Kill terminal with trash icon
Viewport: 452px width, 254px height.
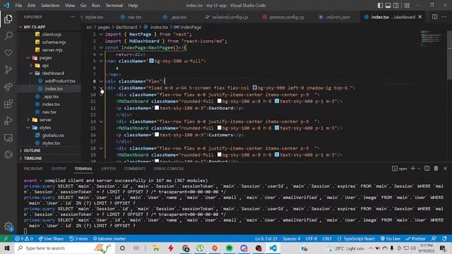(x=436, y=169)
